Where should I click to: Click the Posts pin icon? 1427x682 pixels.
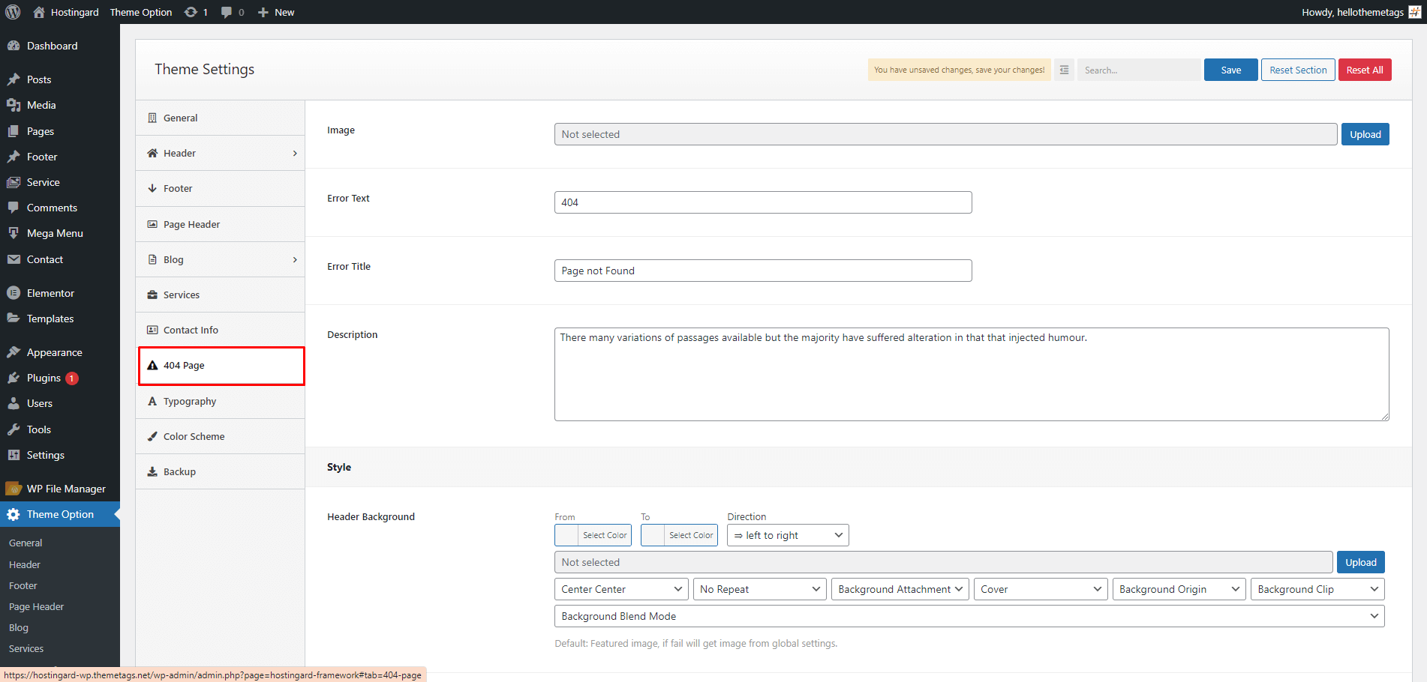pos(14,79)
